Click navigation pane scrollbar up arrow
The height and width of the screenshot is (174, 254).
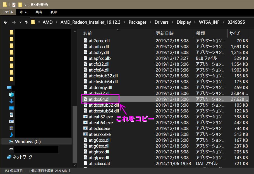(x=75, y=32)
